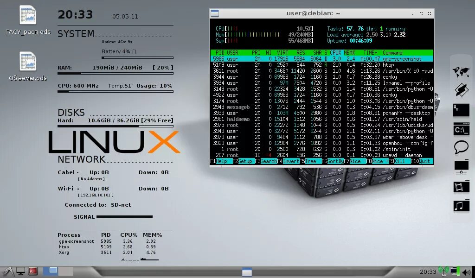Viewport: 475px width, 278px height.
Task: Minimize the user@debian terminal window
Action: click(x=413, y=13)
